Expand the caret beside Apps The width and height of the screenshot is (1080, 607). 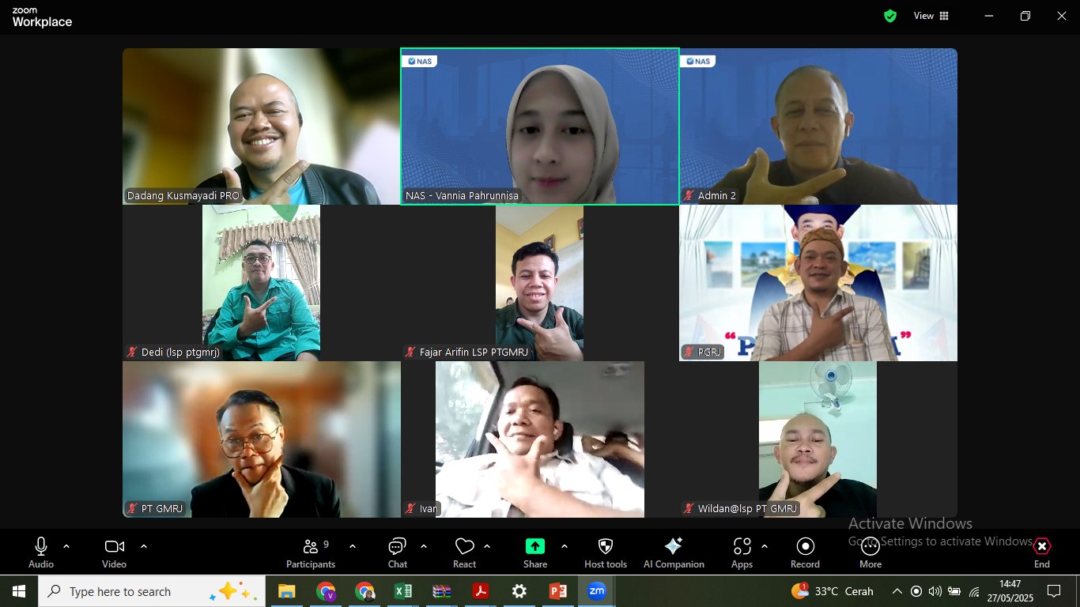tap(765, 546)
